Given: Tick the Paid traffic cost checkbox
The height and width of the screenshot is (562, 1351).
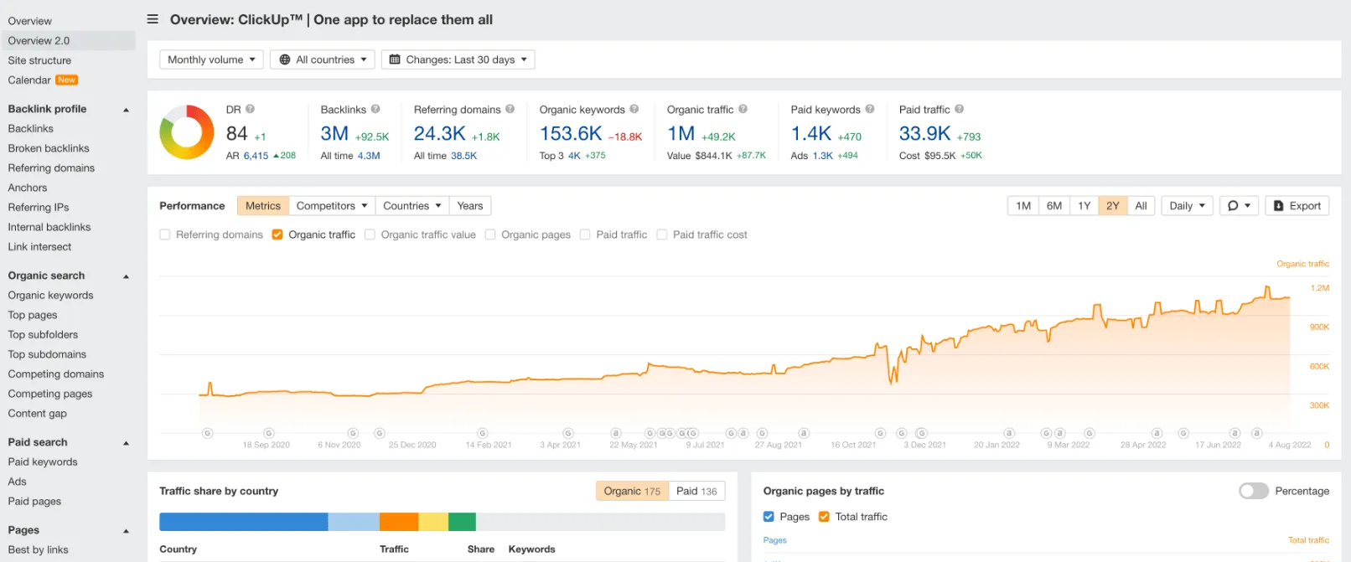Looking at the screenshot, I should pos(662,235).
